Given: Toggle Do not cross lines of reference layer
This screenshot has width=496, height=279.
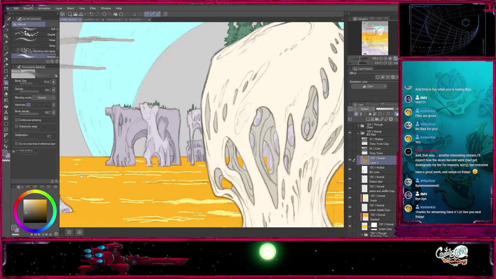Looking at the screenshot, I should point(17,144).
